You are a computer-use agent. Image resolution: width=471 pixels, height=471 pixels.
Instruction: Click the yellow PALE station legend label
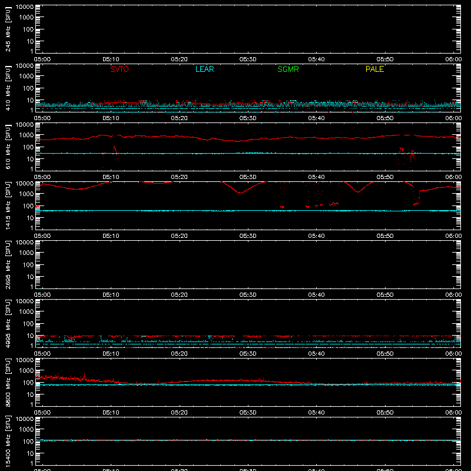[374, 69]
